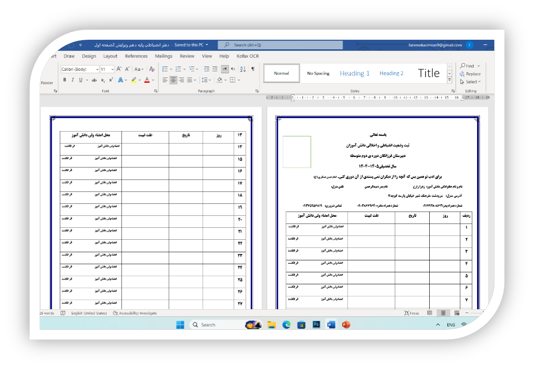534x369 pixels.
Task: Click the subscript icon
Action: 103,80
